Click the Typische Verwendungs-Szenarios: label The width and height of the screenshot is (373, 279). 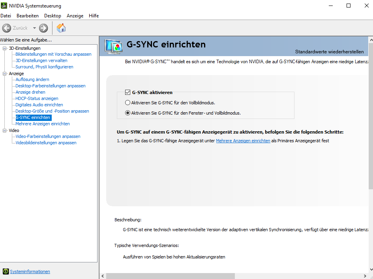(x=146, y=245)
